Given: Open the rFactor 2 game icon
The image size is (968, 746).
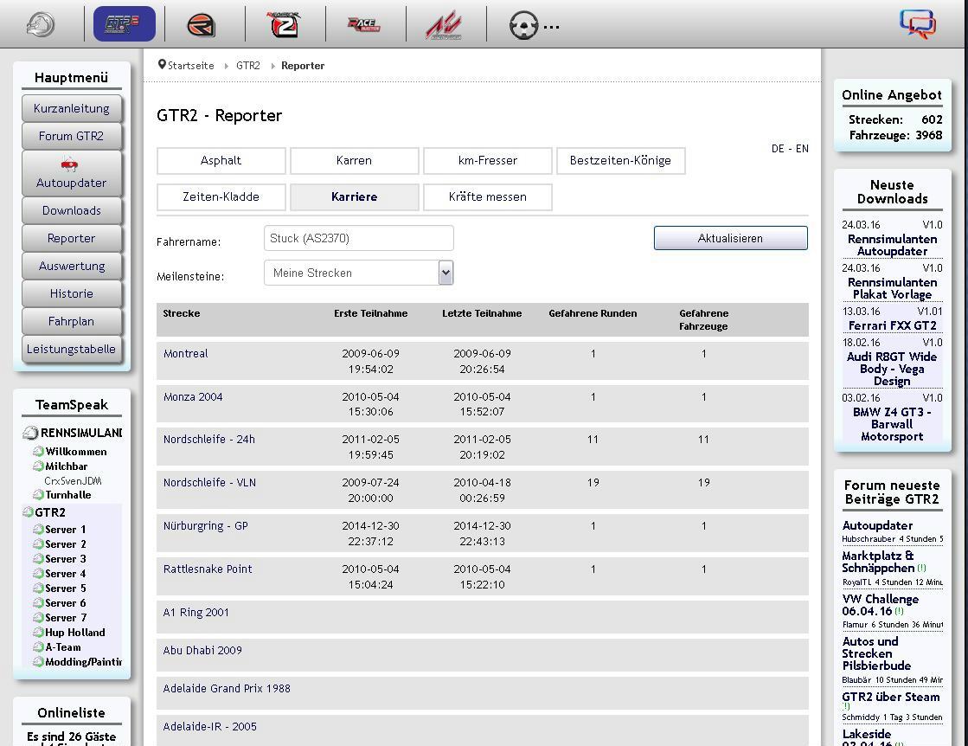Looking at the screenshot, I should pos(284,25).
